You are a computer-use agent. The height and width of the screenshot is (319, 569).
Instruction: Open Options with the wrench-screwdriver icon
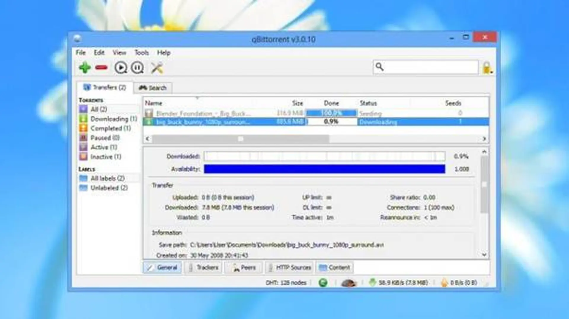point(157,68)
